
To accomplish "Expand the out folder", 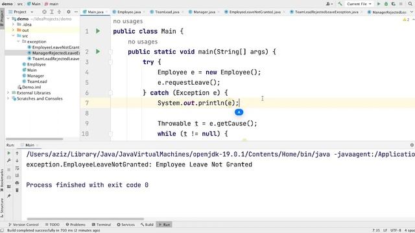I will tap(13, 30).
